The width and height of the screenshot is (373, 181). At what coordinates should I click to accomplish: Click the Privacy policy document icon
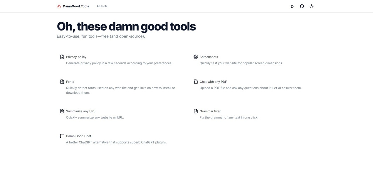(x=61, y=57)
